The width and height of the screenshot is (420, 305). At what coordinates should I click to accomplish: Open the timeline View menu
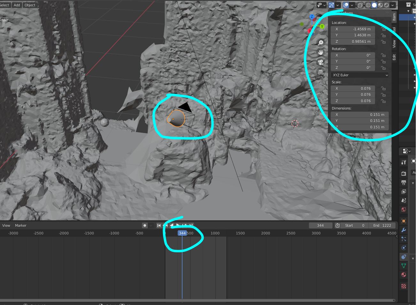pyautogui.click(x=6, y=225)
